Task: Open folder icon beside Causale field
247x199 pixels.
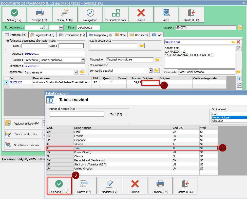Action: [240, 27]
